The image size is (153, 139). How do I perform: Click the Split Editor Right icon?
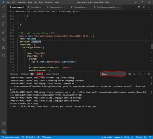[x=144, y=7]
